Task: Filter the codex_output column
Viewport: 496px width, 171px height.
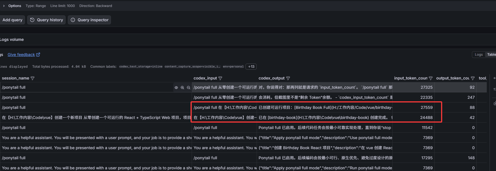Action: [288, 78]
